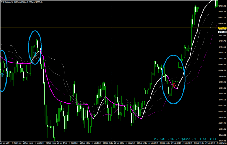This screenshot has width=227, height=145.
Task: Click the Time 04:13 countdown readout
Action: tap(208, 139)
